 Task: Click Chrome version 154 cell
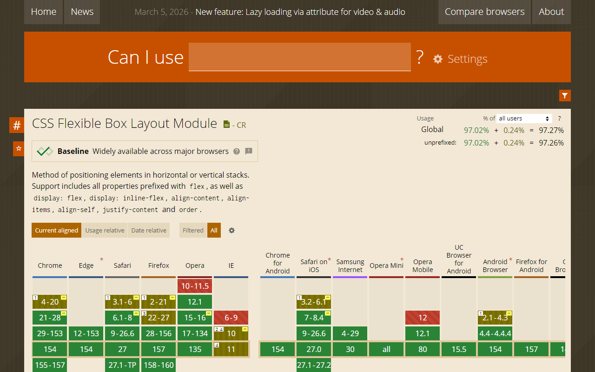[x=50, y=349]
